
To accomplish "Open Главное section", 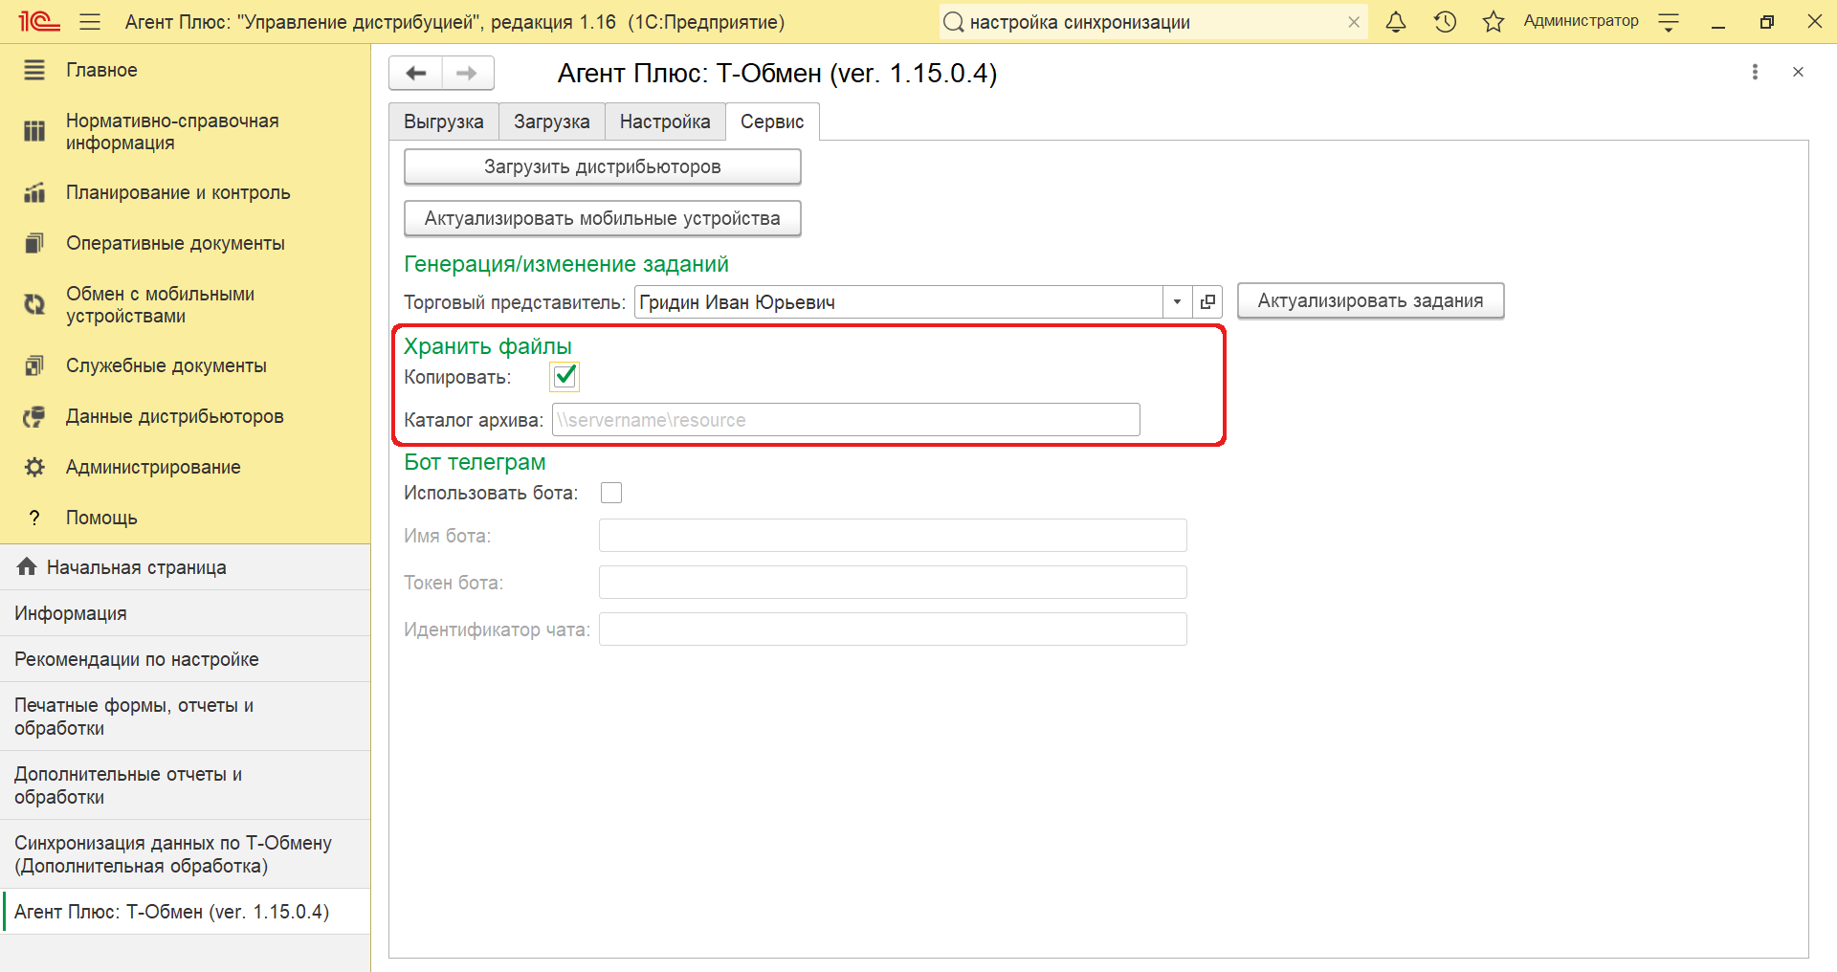I will pyautogui.click(x=185, y=70).
